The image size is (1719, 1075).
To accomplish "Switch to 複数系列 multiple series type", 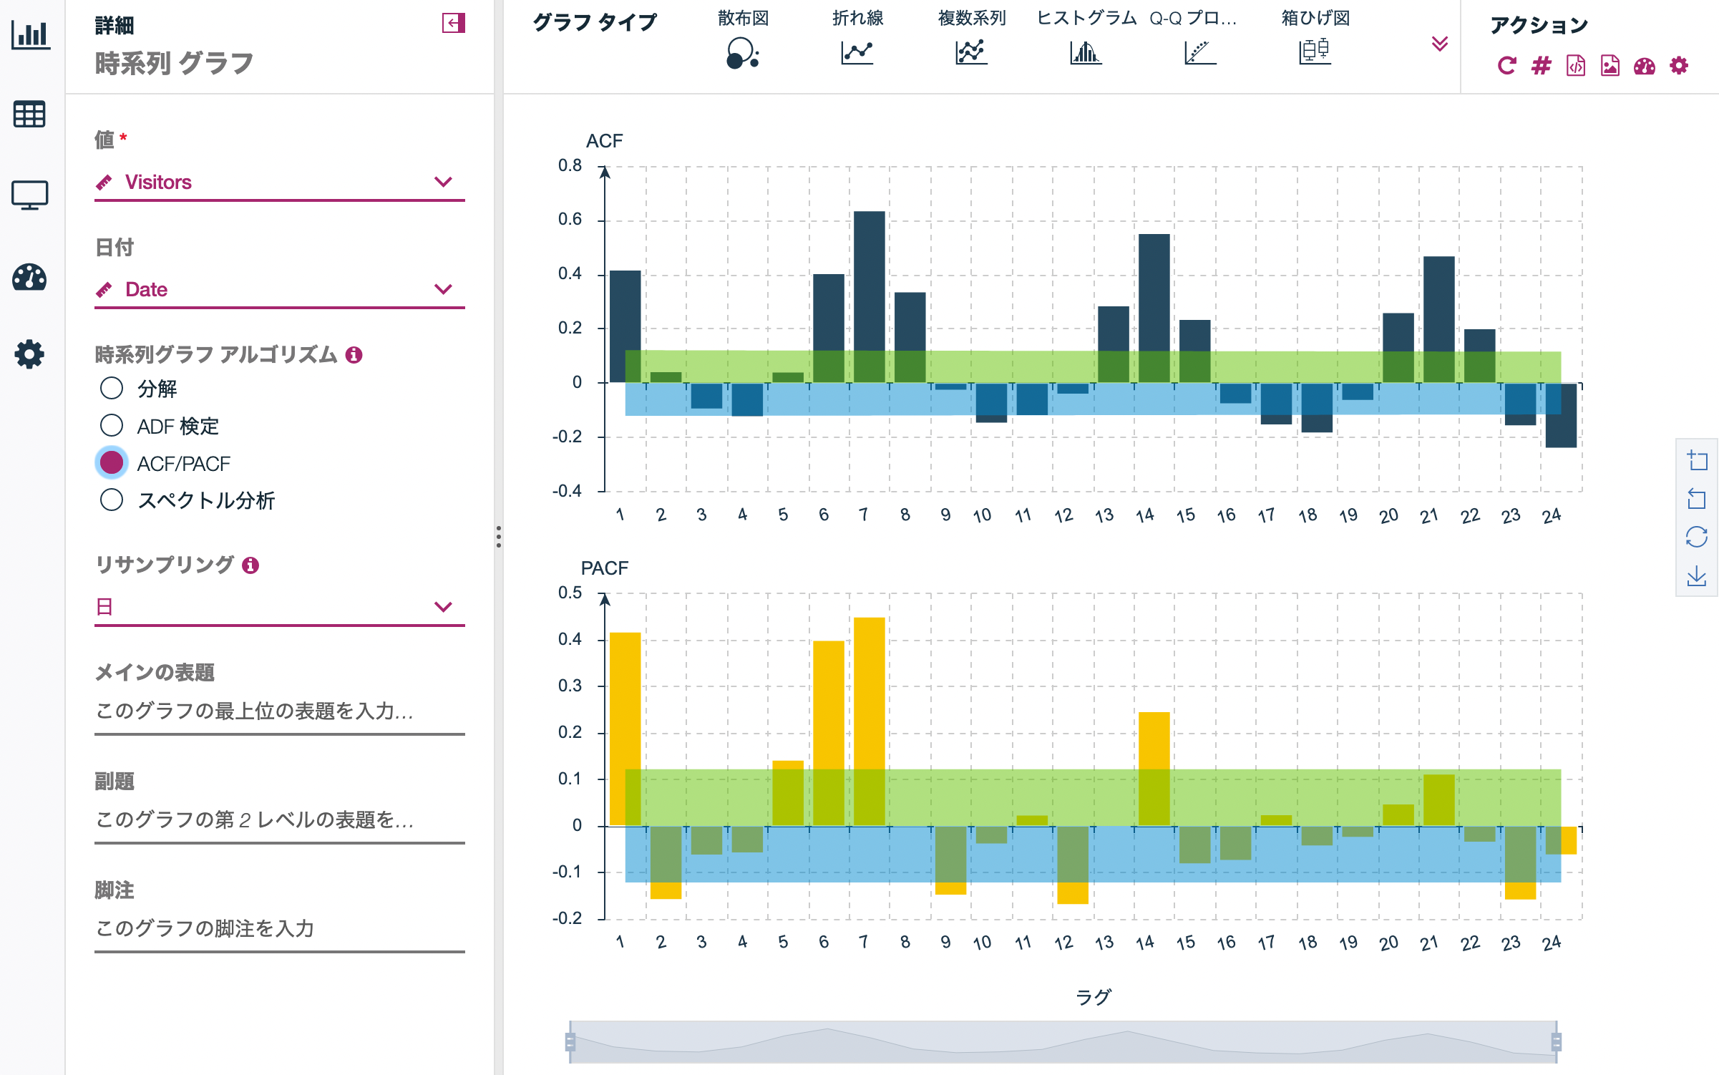I will click(x=971, y=52).
